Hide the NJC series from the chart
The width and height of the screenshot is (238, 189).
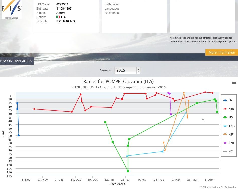coord(229,134)
